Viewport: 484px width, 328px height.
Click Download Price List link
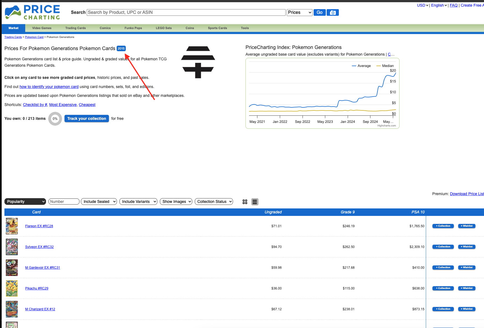click(467, 194)
